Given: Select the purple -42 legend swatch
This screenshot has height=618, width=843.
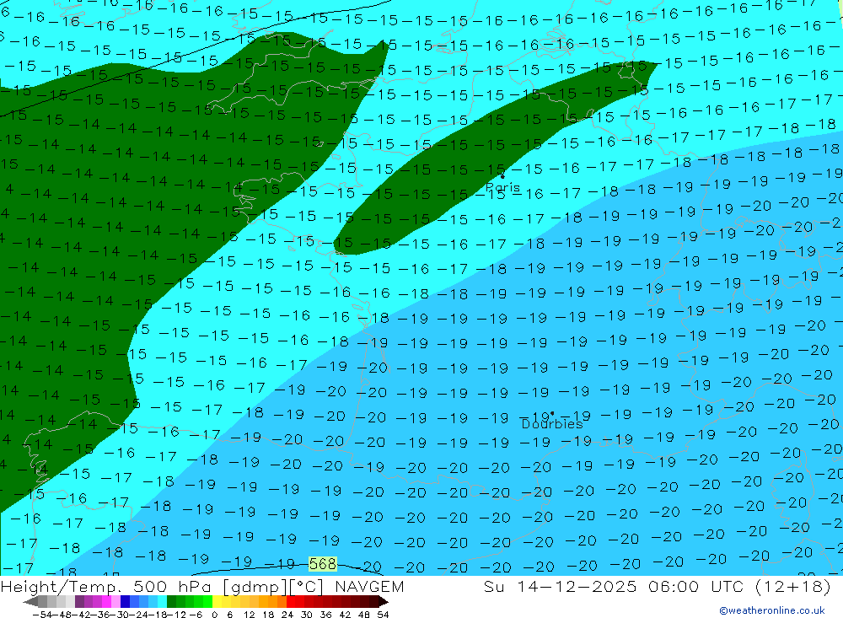Looking at the screenshot, I should pyautogui.click(x=79, y=601).
